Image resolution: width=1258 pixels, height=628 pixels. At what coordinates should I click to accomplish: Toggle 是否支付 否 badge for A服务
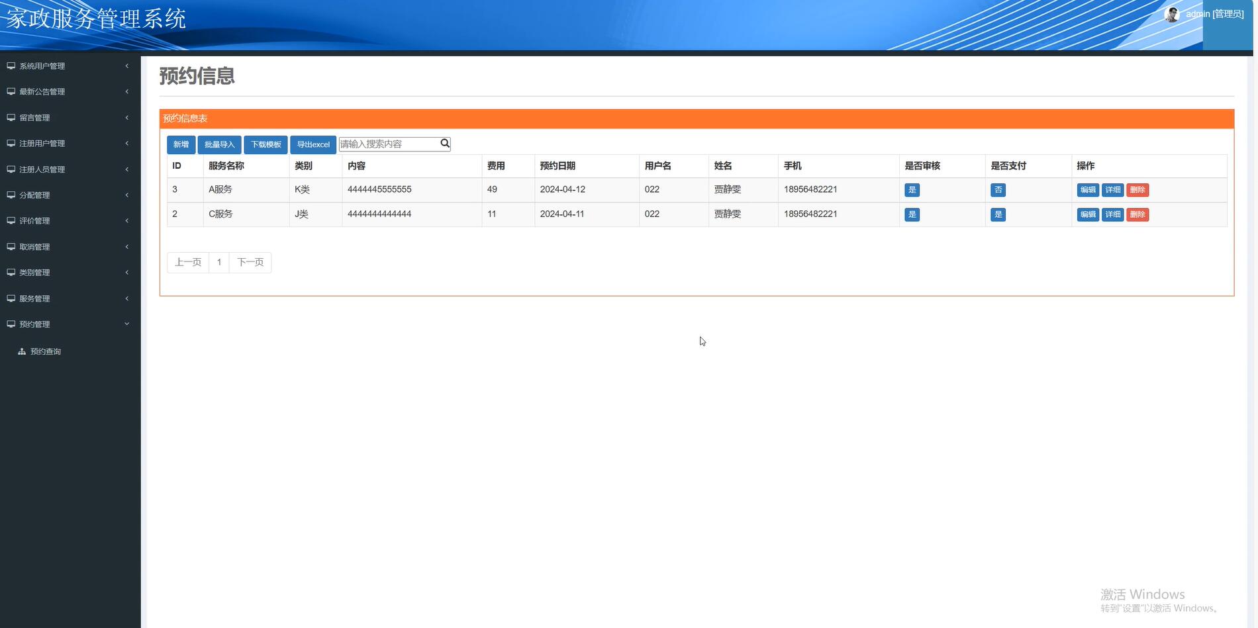click(x=998, y=190)
